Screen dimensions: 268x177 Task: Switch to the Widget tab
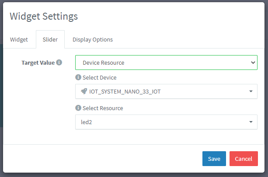[x=19, y=39]
